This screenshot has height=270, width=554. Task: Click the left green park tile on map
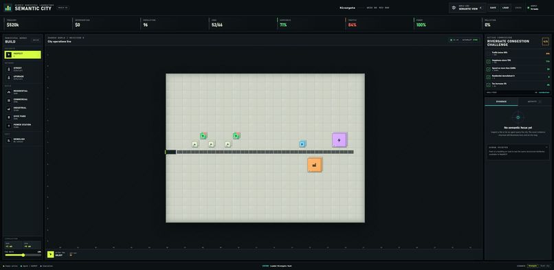203,136
